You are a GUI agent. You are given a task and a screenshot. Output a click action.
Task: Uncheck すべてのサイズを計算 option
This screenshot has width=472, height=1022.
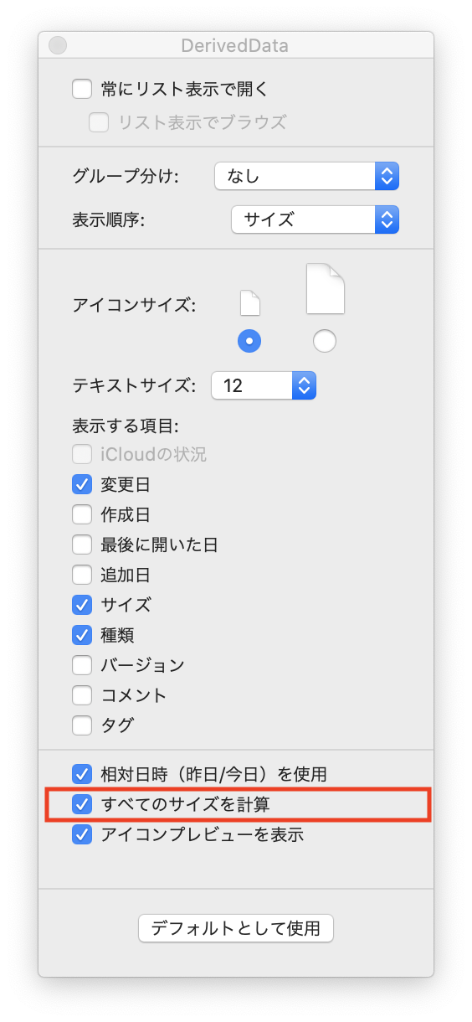click(x=82, y=804)
